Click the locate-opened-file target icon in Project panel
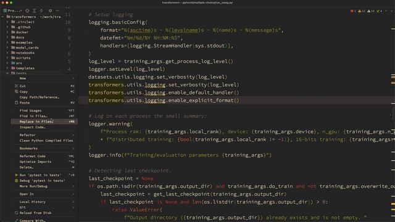The width and height of the screenshot is (395, 222). tap(27, 10)
